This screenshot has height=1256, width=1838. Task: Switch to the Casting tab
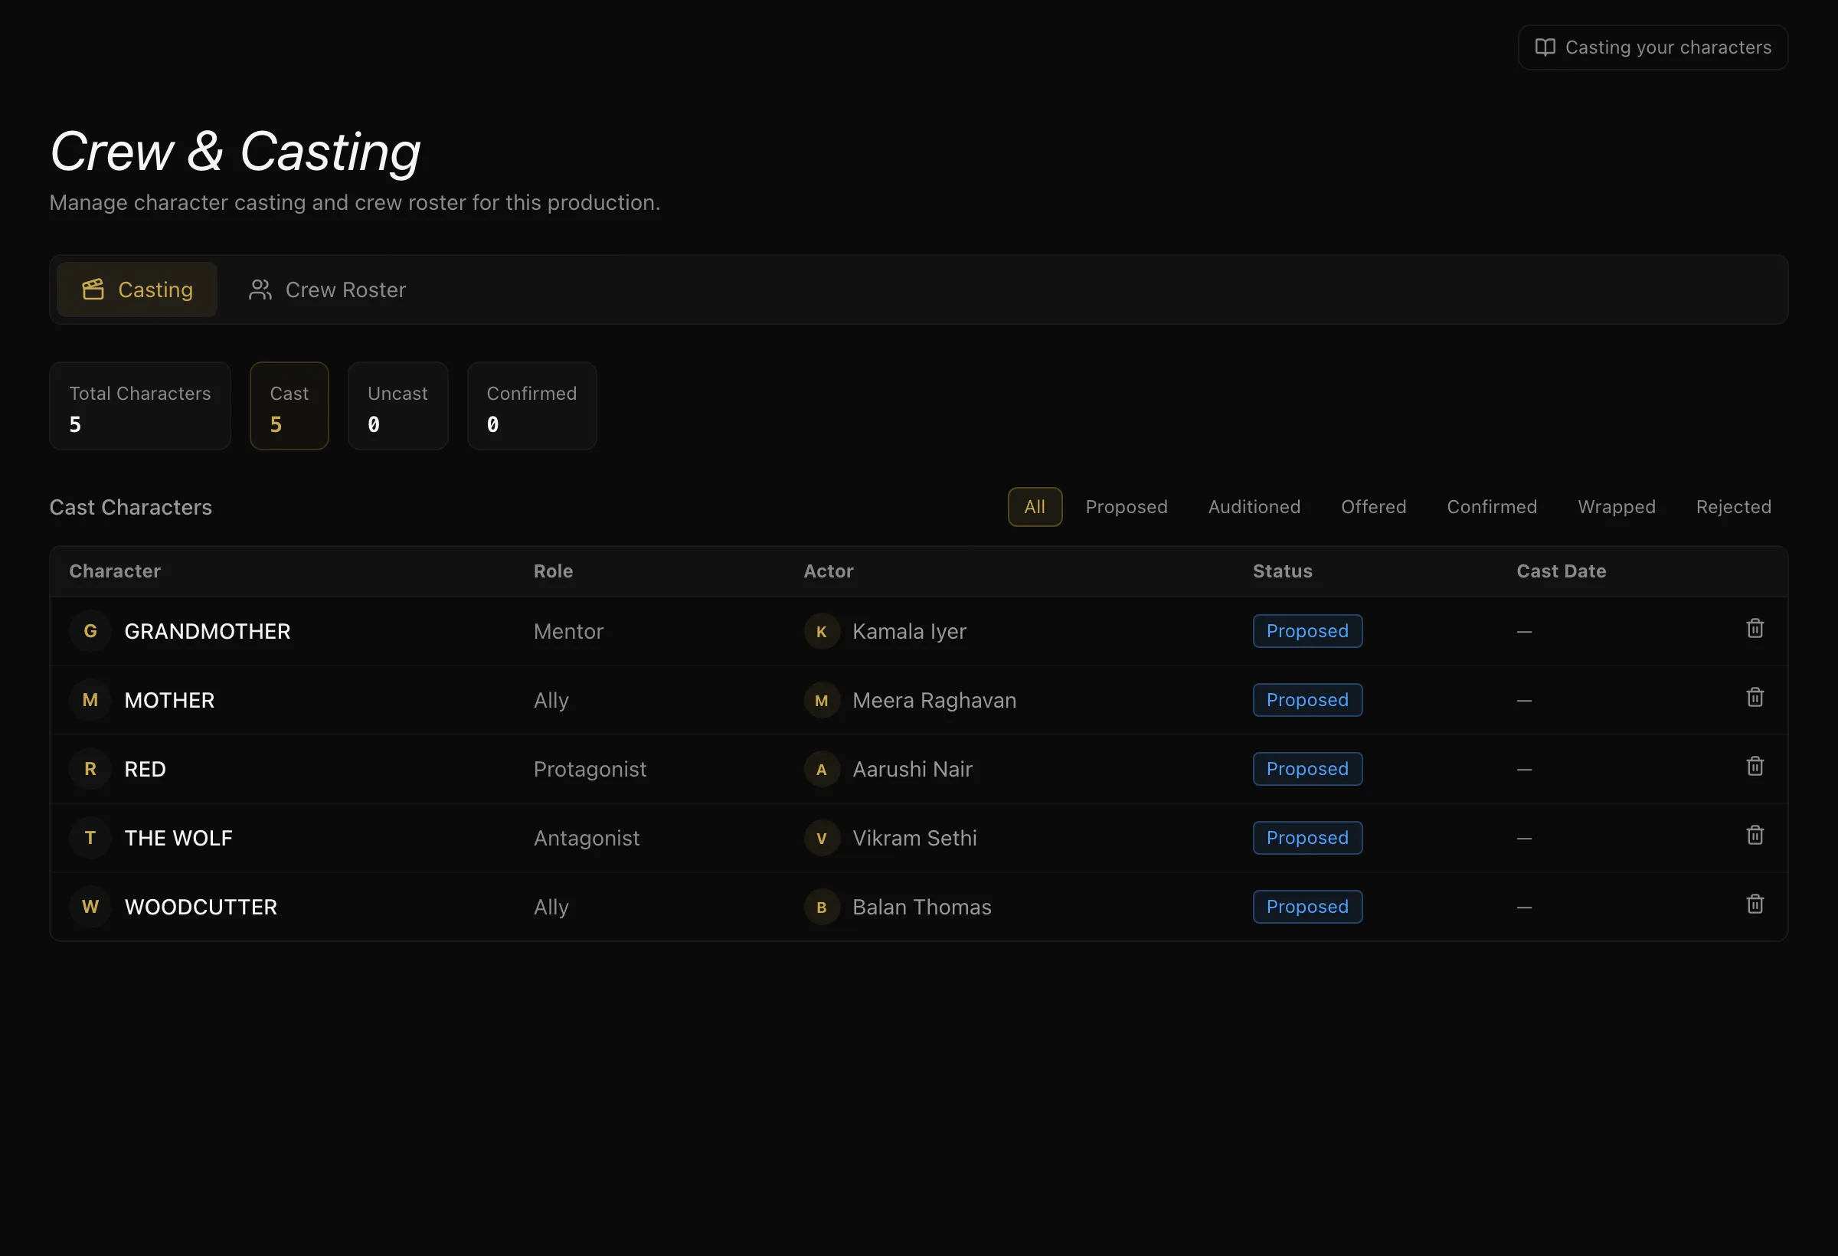[137, 289]
